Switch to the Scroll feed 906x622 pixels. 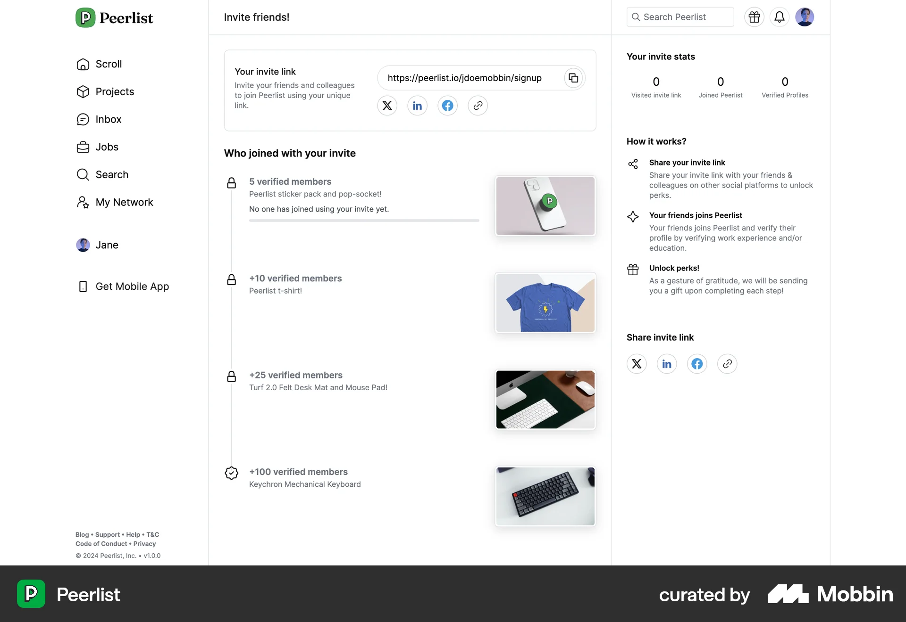(109, 64)
